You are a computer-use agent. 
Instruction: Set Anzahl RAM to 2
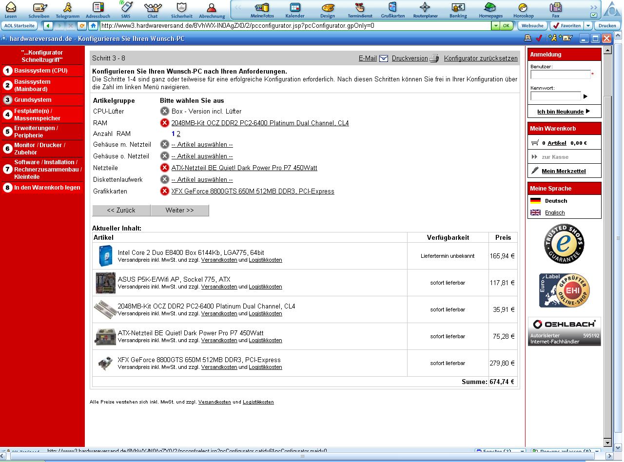pos(178,134)
